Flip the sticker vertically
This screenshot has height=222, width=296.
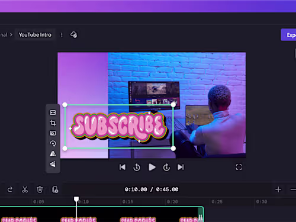pyautogui.click(x=53, y=164)
